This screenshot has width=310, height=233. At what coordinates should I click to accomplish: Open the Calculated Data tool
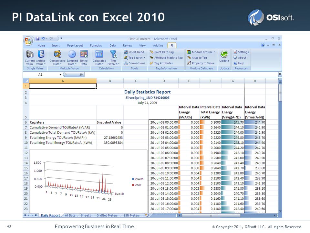pos(99,58)
